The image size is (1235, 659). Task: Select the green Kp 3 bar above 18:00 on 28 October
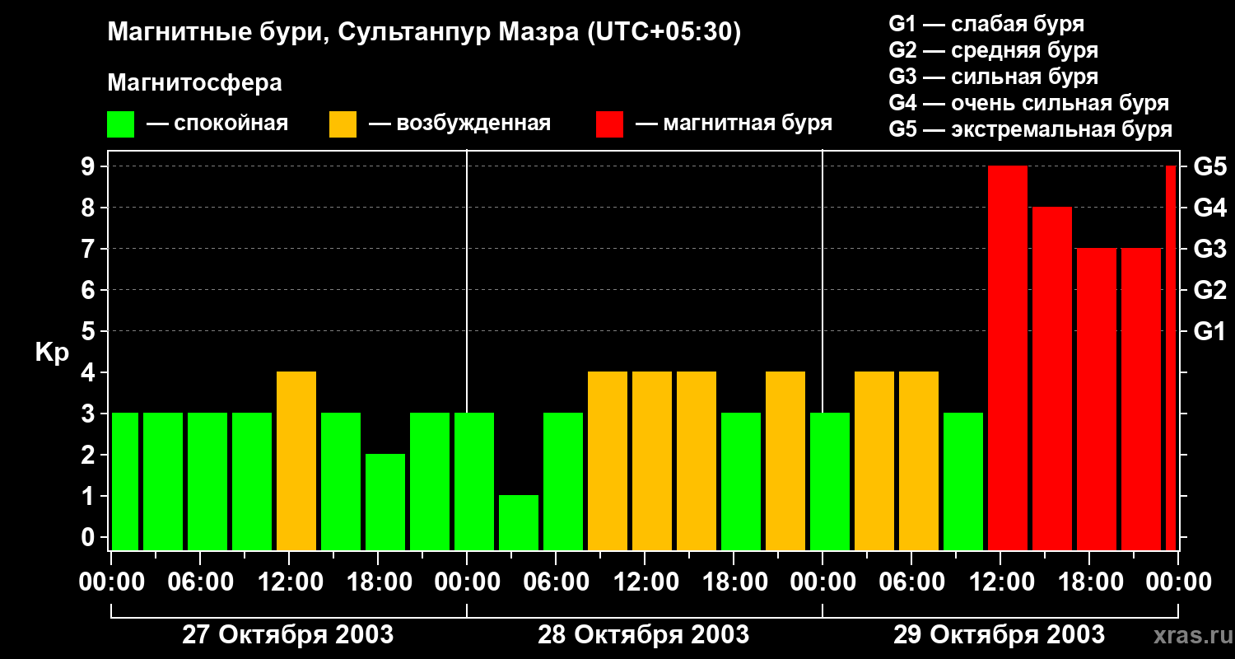click(x=741, y=482)
